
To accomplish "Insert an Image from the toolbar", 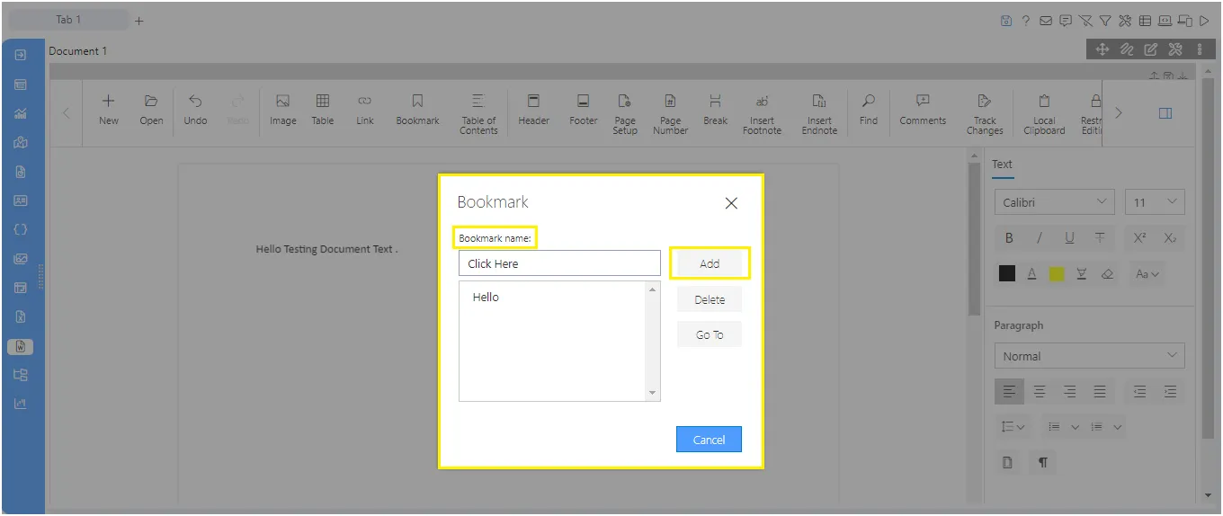I will tap(282, 111).
